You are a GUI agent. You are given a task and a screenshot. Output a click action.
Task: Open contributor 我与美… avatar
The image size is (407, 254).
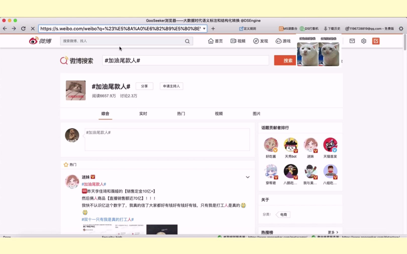(x=311, y=171)
